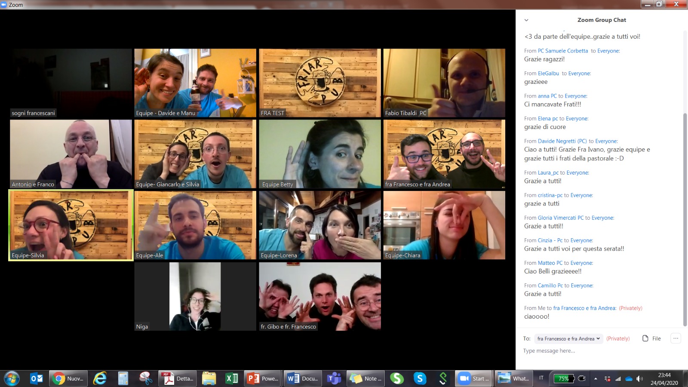The width and height of the screenshot is (688, 387).
Task: Collapse the Zoom Group Chat chevron
Action: 526,20
